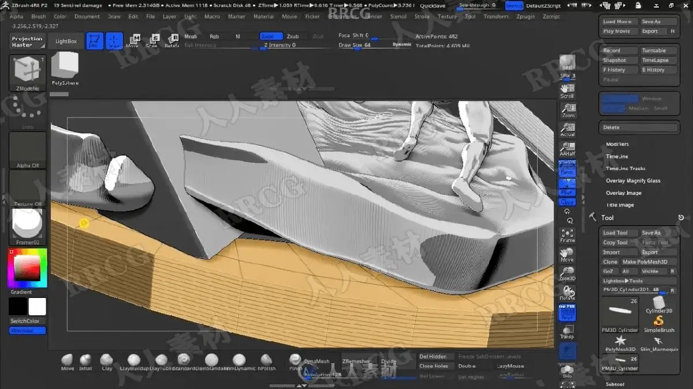Expand the Projection Master dropdown
Image resolution: width=693 pixels, height=389 pixels.
[x=27, y=41]
